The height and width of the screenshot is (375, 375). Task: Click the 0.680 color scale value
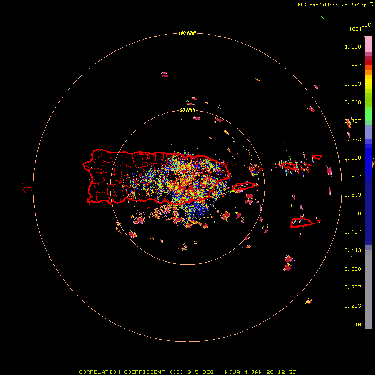(x=353, y=158)
